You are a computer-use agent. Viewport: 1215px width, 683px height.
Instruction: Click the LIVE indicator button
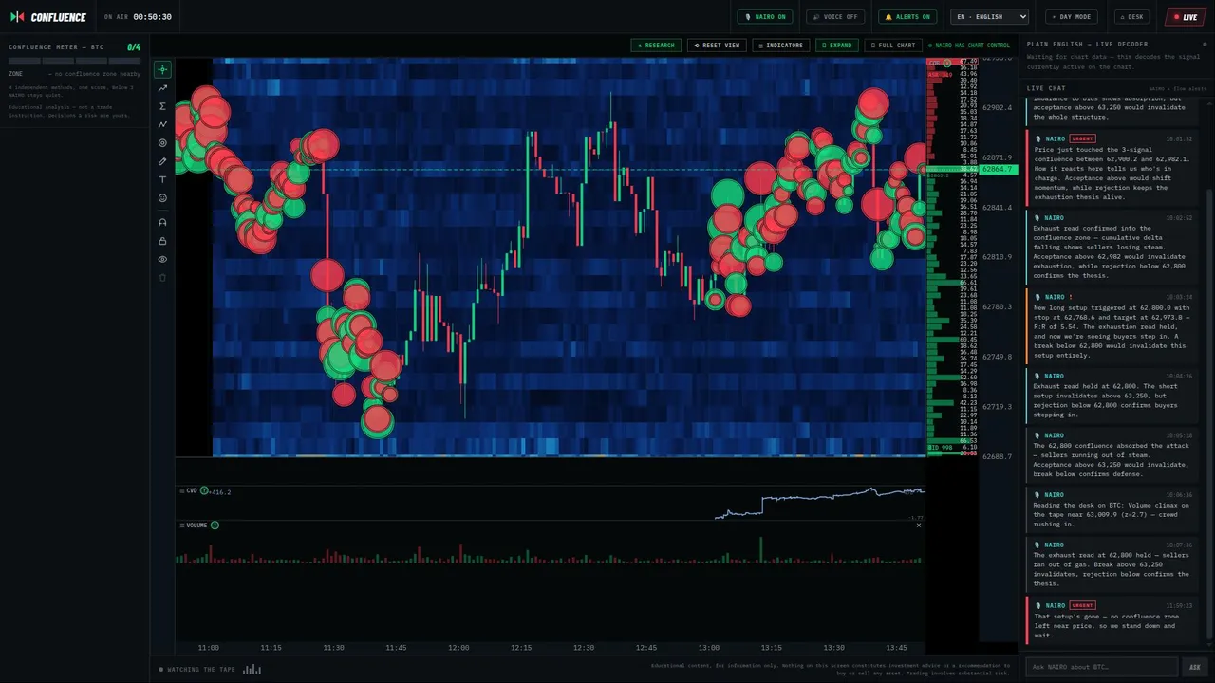click(1186, 17)
